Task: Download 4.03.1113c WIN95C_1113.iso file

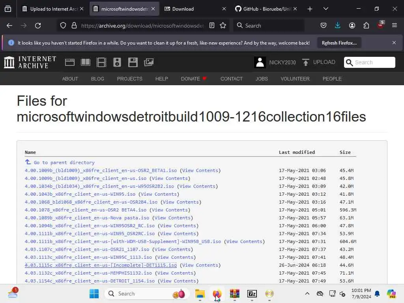Action: point(88,257)
